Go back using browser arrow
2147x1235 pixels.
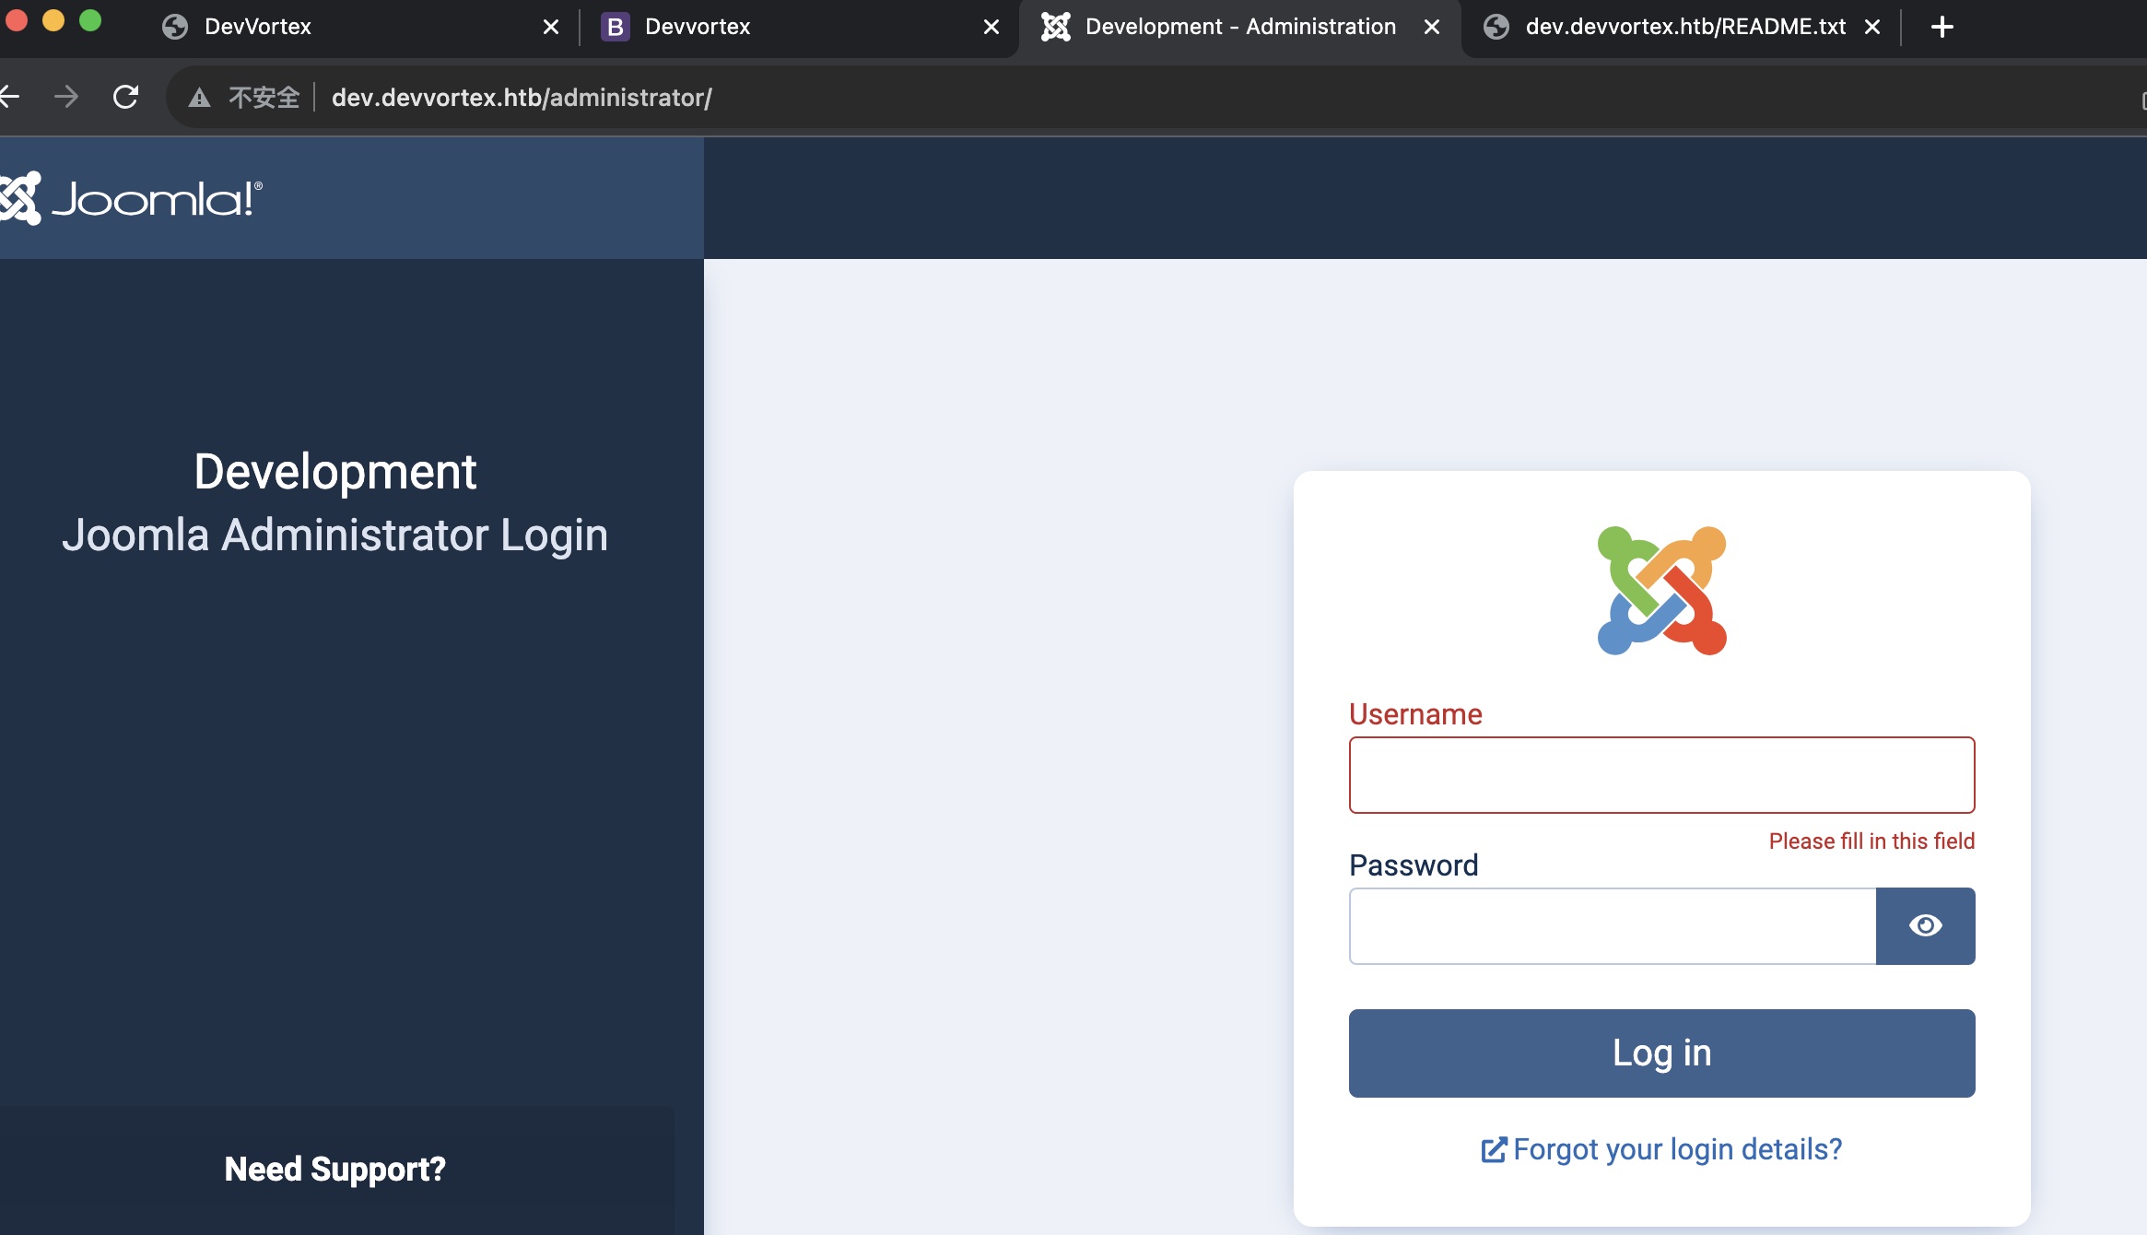coord(9,97)
